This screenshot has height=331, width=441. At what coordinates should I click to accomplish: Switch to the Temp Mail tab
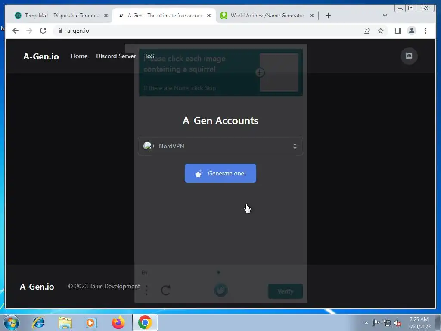pyautogui.click(x=61, y=16)
